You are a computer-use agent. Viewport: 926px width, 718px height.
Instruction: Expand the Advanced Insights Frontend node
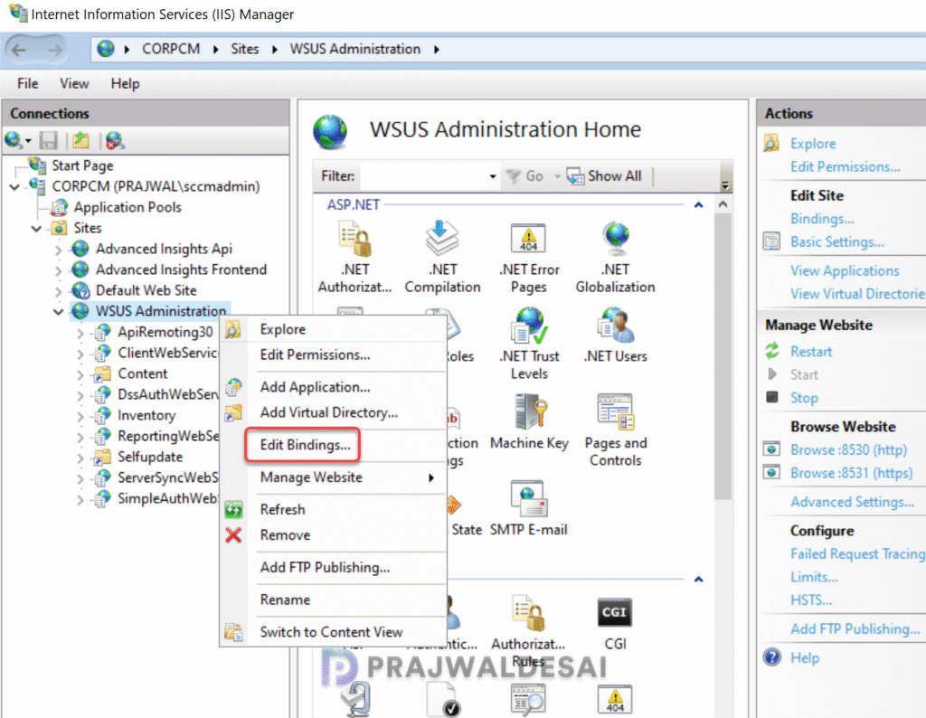(59, 269)
